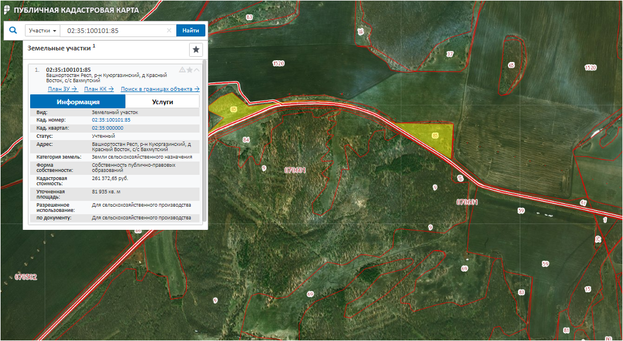This screenshot has height=341, width=623.
Task: Click the warning triangle icon on result
Action: tap(182, 70)
